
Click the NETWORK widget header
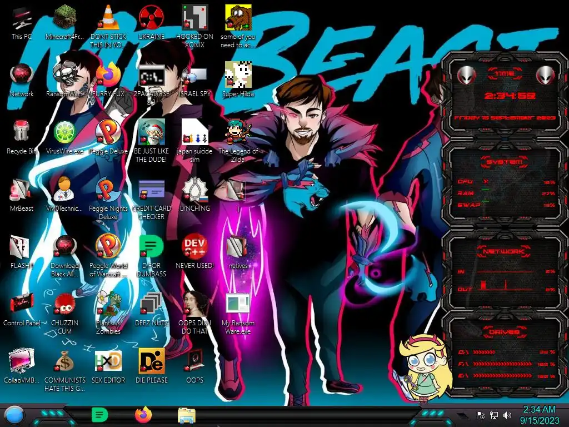[x=504, y=251]
